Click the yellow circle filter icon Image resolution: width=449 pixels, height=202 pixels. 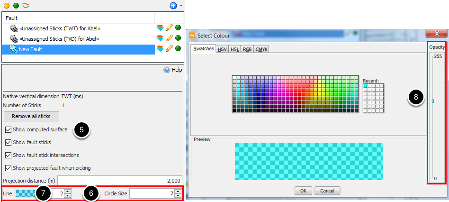coord(6,5)
